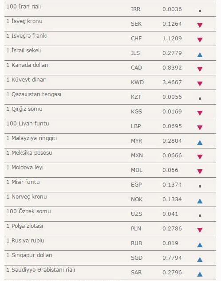Click the red down arrow beside CHF
Screen dimensions: 221x281
(x=200, y=40)
